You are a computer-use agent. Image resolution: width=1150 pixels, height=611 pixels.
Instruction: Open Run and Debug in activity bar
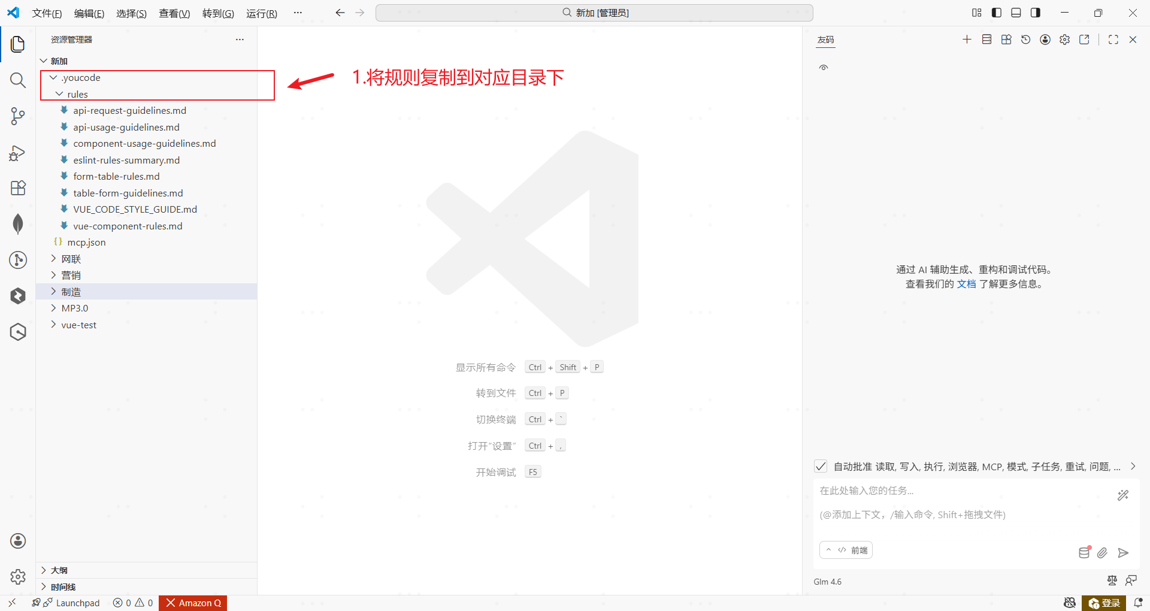point(18,153)
